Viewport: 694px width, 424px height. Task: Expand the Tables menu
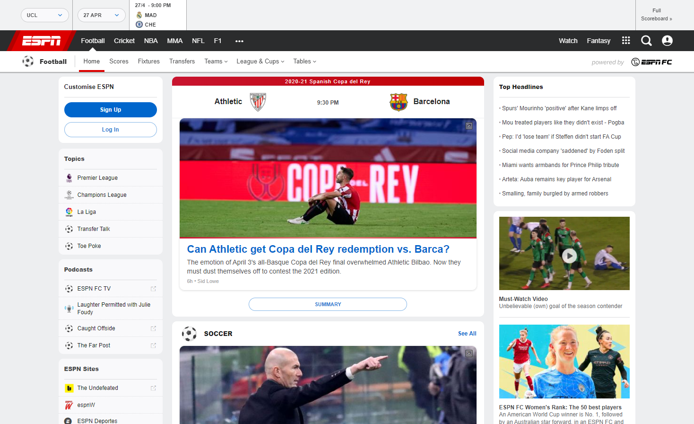pyautogui.click(x=304, y=62)
